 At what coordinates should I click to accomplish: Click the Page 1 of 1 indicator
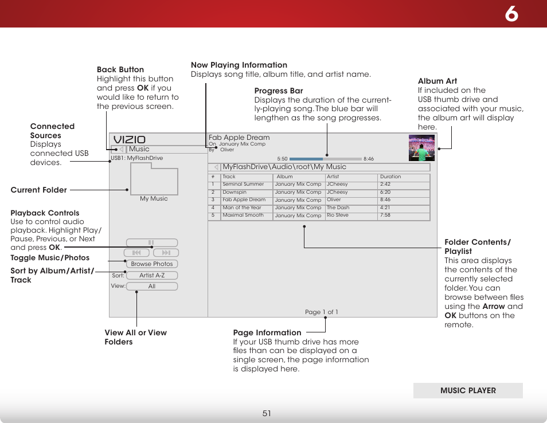coord(321,312)
